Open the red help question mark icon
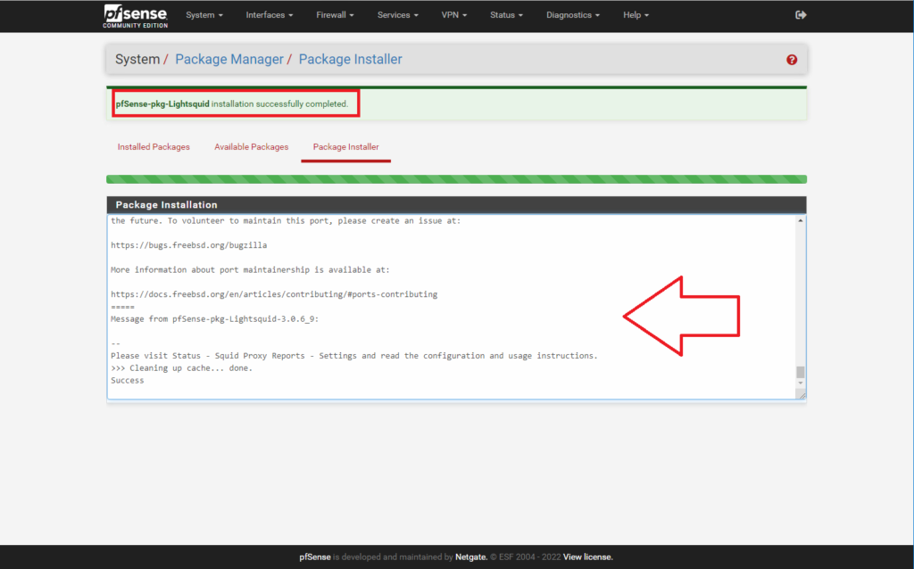The height and width of the screenshot is (569, 914). tap(792, 60)
